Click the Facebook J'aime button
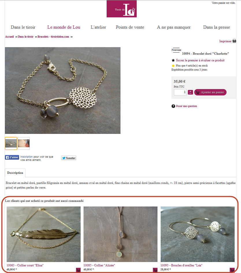Viewport: 241px width, 273px height. (x=12, y=157)
